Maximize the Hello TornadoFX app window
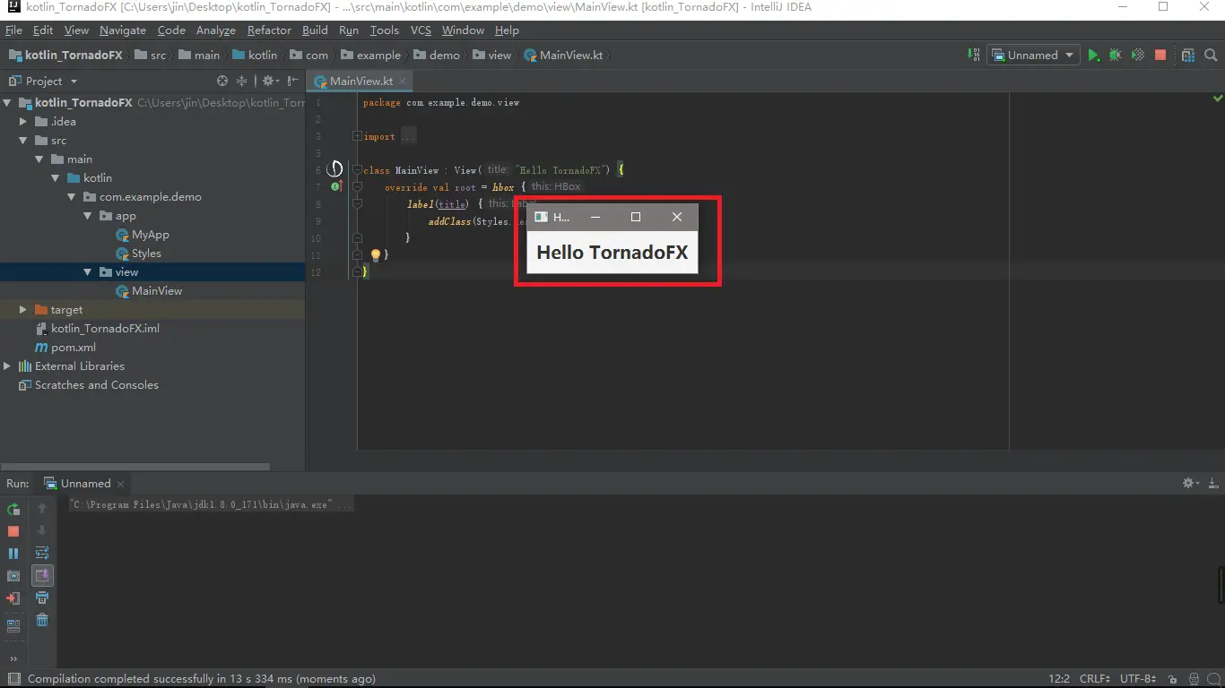This screenshot has width=1225, height=688. (x=636, y=217)
